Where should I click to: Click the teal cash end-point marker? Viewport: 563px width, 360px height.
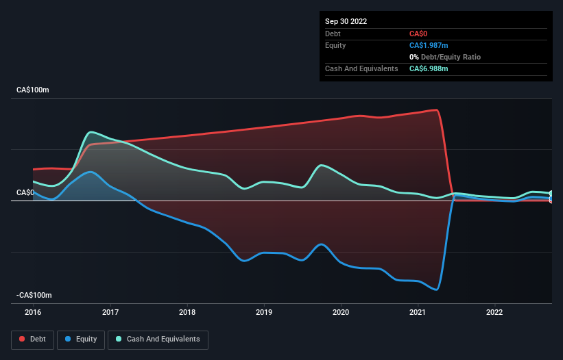click(x=551, y=194)
